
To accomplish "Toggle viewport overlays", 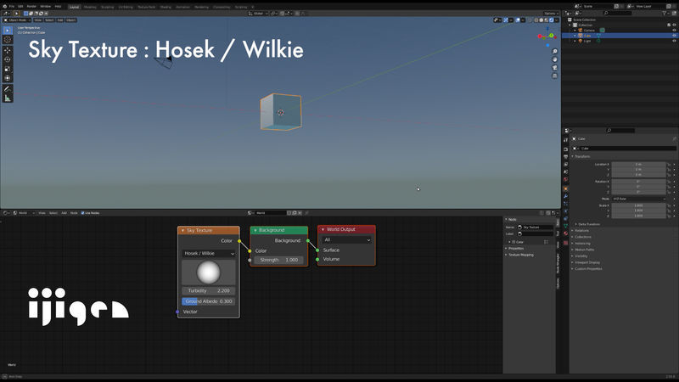I will coord(518,20).
